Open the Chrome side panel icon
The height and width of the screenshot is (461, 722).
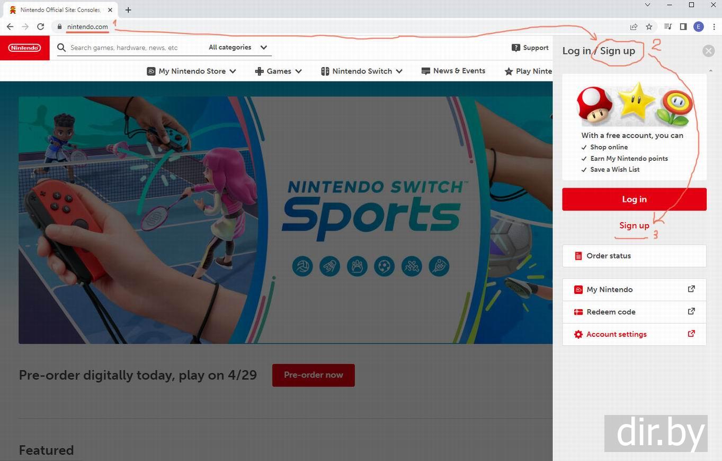683,26
